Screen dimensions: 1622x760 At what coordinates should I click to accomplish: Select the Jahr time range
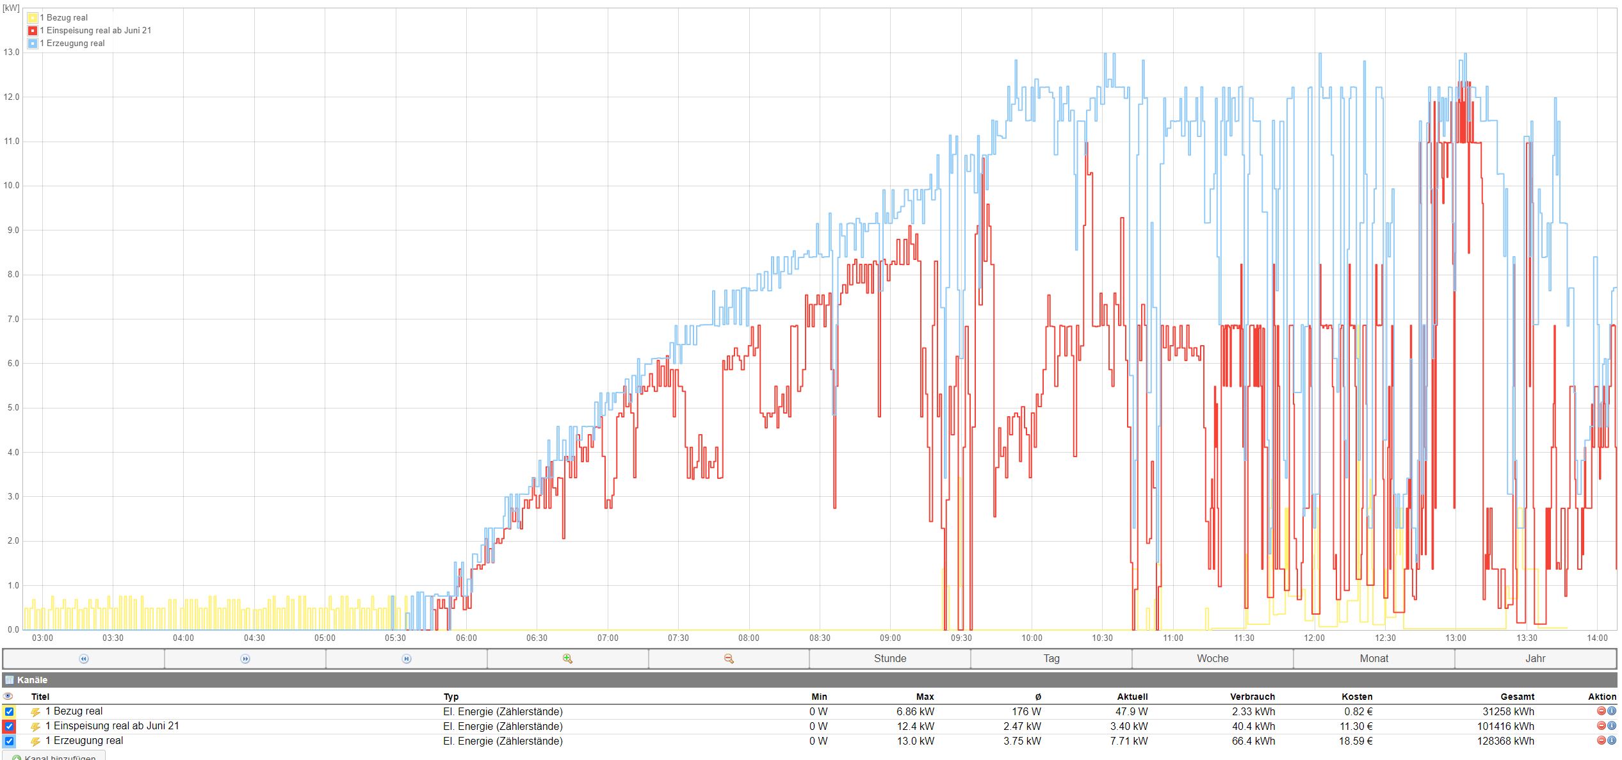click(1536, 659)
